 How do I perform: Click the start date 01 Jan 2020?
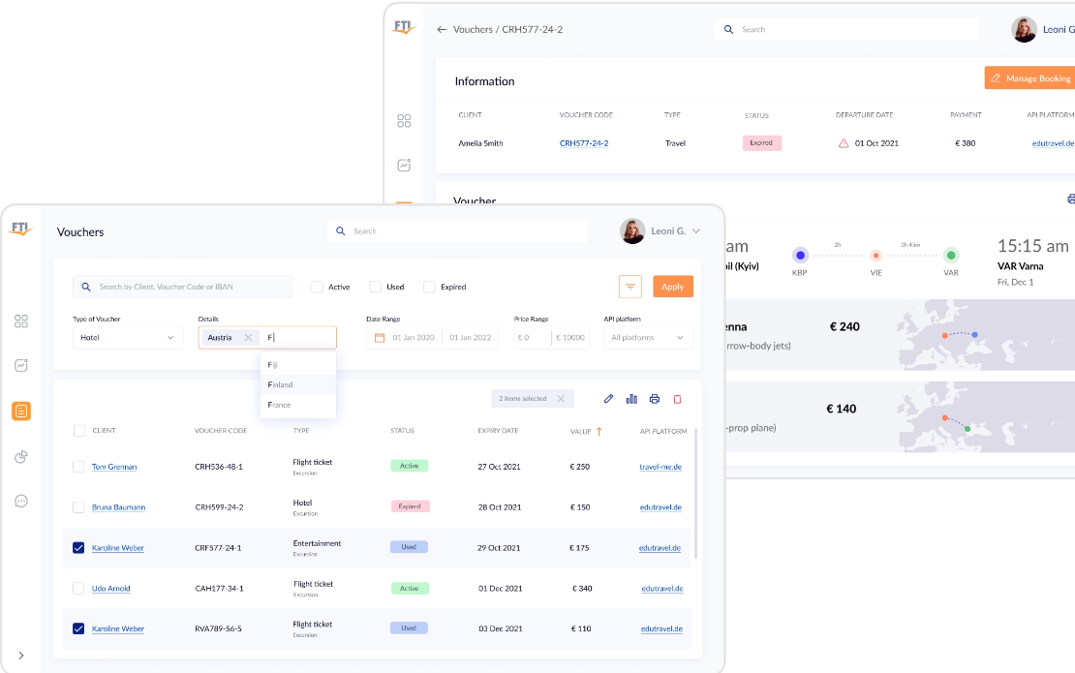click(414, 337)
